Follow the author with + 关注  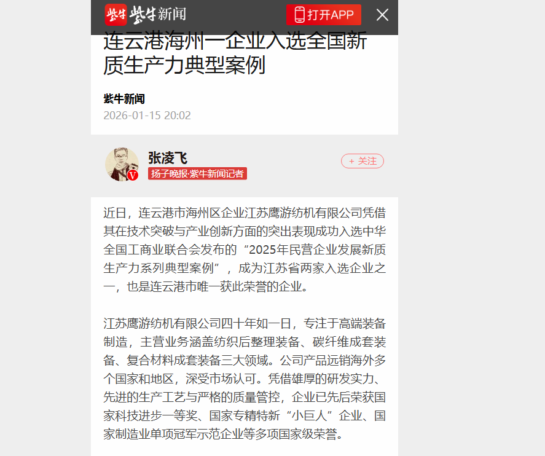click(x=362, y=161)
